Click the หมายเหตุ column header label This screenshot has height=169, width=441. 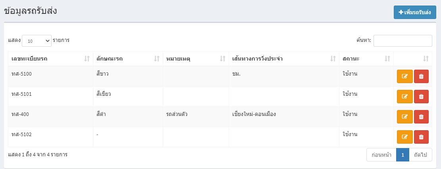178,59
